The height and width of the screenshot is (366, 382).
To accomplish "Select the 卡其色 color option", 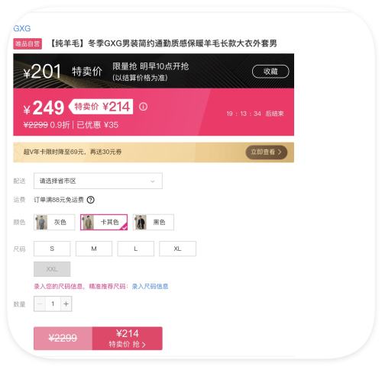I will click(104, 222).
